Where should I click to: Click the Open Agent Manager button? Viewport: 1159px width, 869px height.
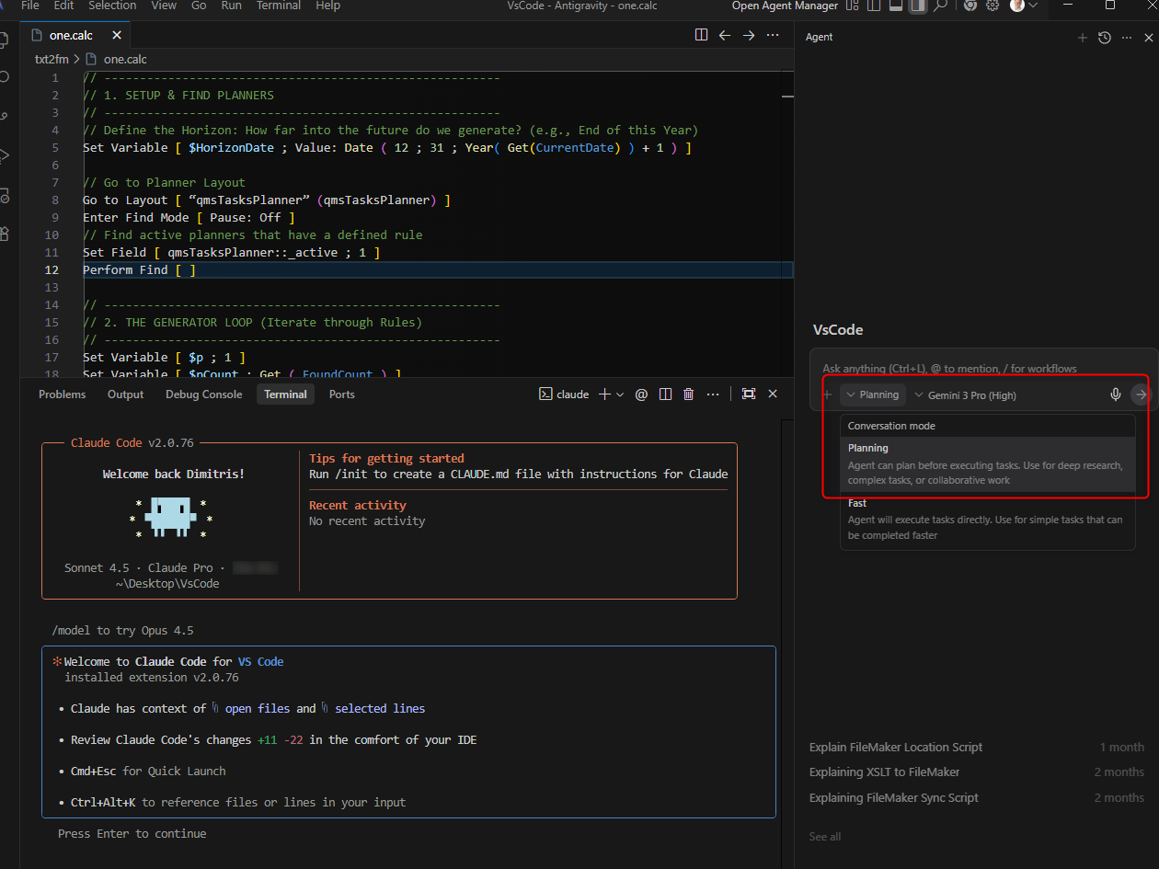pos(785,6)
